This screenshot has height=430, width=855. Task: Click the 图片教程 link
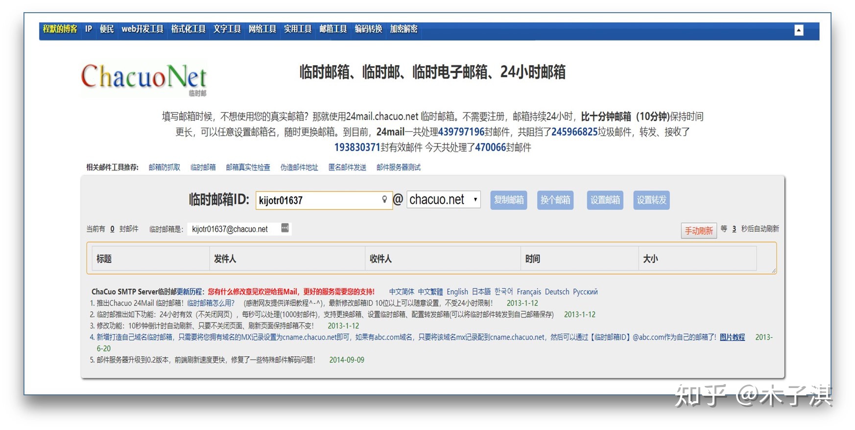(x=732, y=337)
